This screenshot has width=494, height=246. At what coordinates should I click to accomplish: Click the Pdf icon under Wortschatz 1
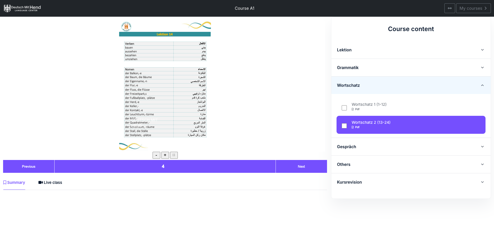pyautogui.click(x=353, y=109)
